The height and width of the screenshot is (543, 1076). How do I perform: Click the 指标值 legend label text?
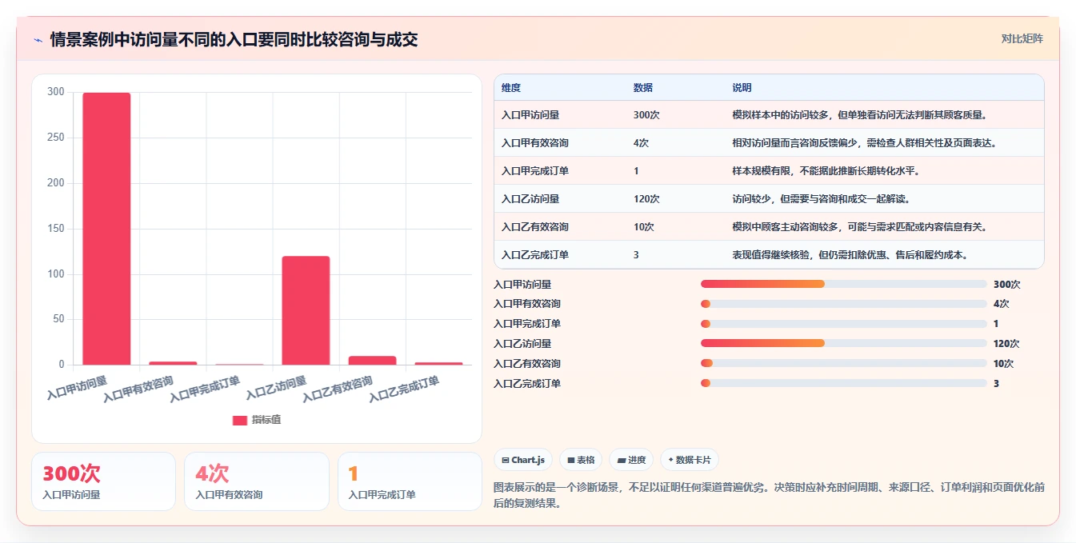pyautogui.click(x=266, y=420)
